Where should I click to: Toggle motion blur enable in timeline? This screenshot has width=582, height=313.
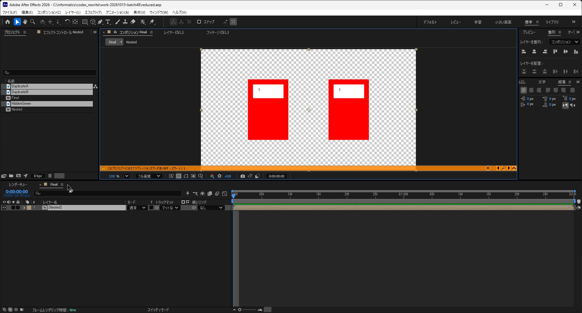click(217, 193)
